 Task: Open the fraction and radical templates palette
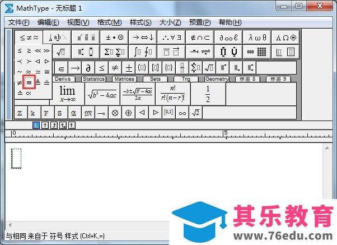coord(62,52)
